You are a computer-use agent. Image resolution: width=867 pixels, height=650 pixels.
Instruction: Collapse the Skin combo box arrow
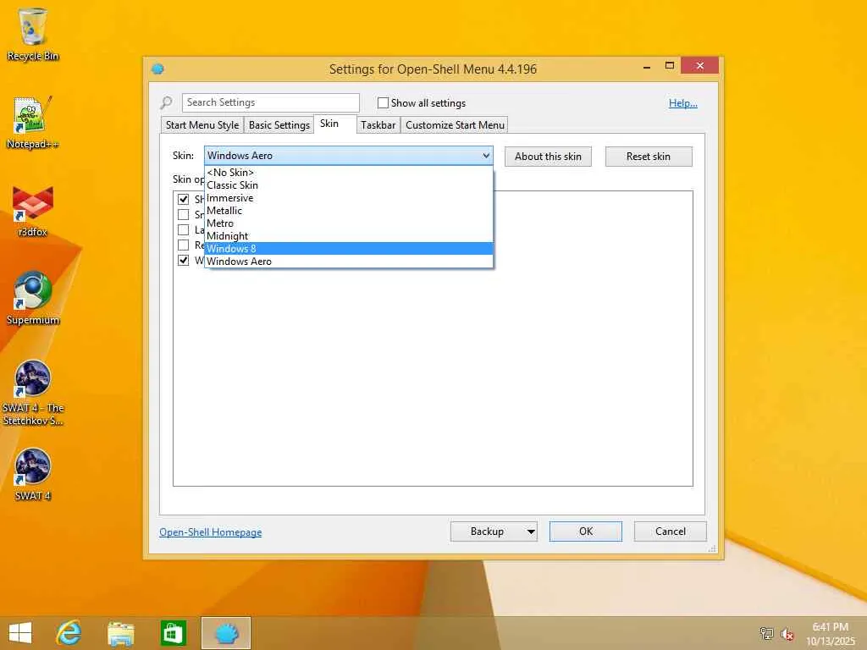tap(486, 156)
